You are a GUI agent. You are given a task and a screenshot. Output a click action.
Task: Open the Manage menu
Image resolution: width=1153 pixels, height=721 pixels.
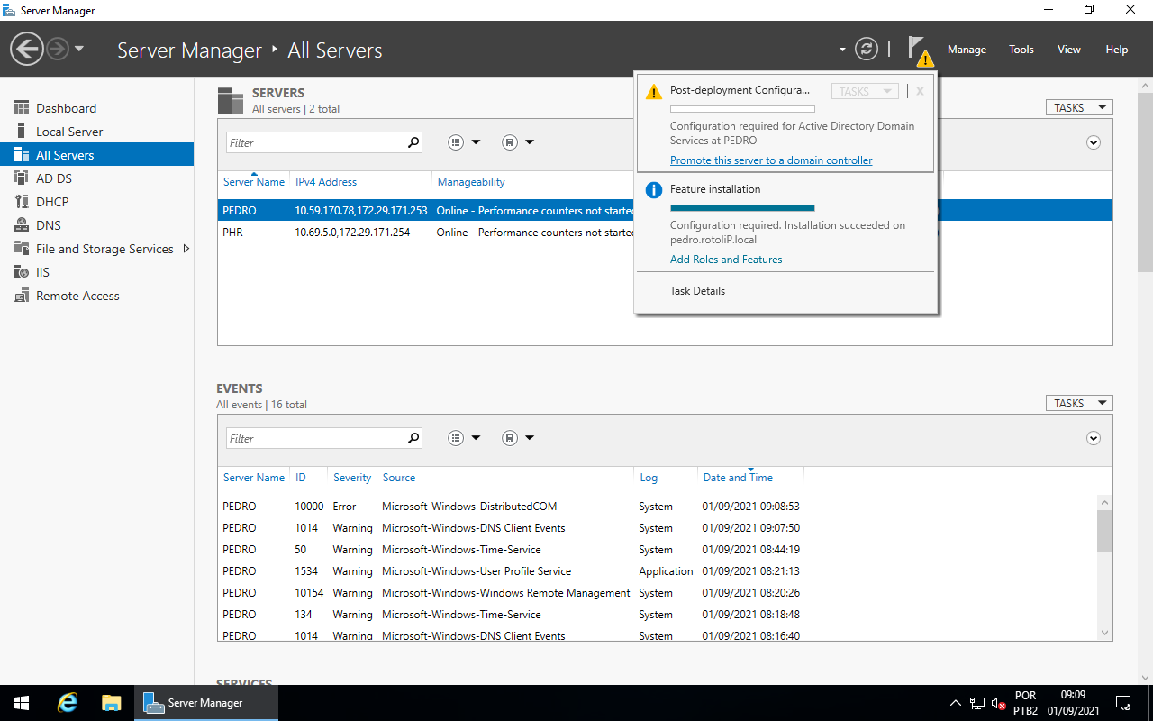[967, 50]
